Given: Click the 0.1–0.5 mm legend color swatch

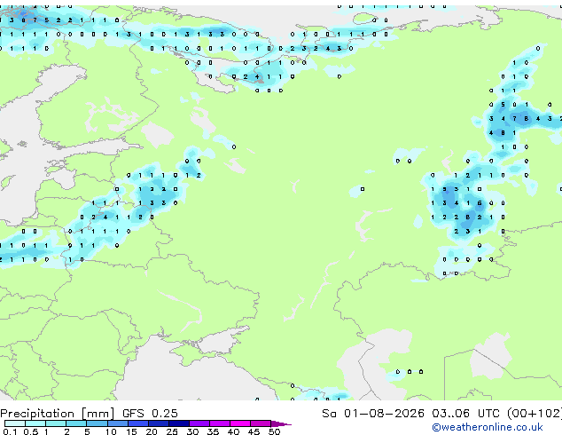Looking at the screenshot, I should (15, 423).
